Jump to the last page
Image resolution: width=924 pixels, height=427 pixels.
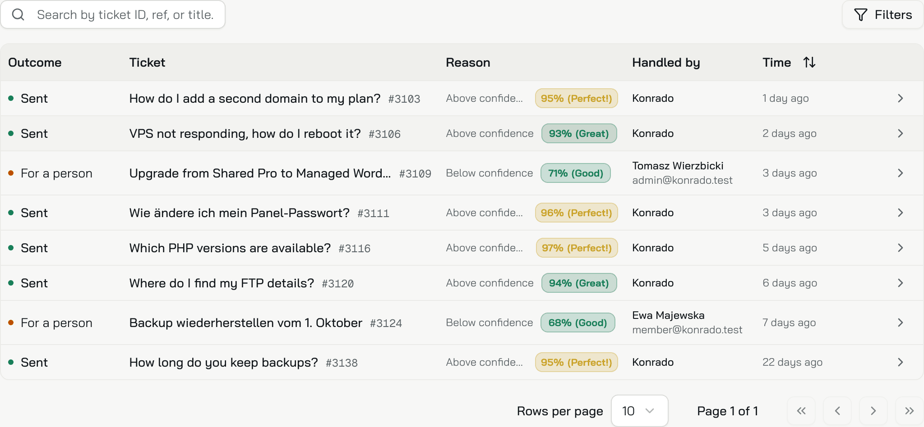pos(909,411)
